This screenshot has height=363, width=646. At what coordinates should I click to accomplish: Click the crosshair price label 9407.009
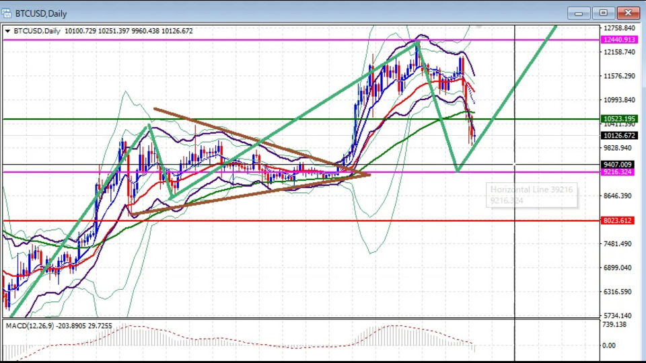(x=618, y=164)
